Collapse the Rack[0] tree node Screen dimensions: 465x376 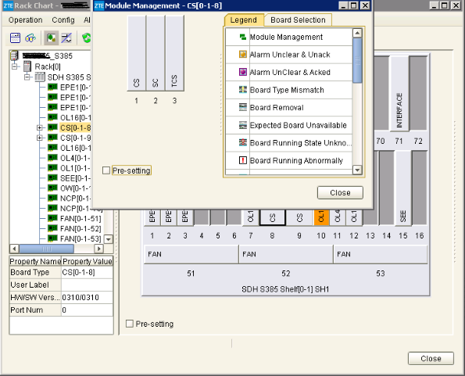[x=14, y=66]
